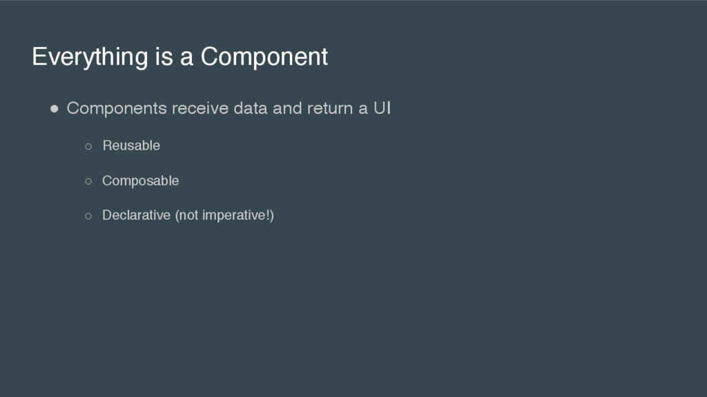707x397 pixels.
Task: Click the word 'imperative!' in the last sub-bullet
Action: tap(236, 215)
